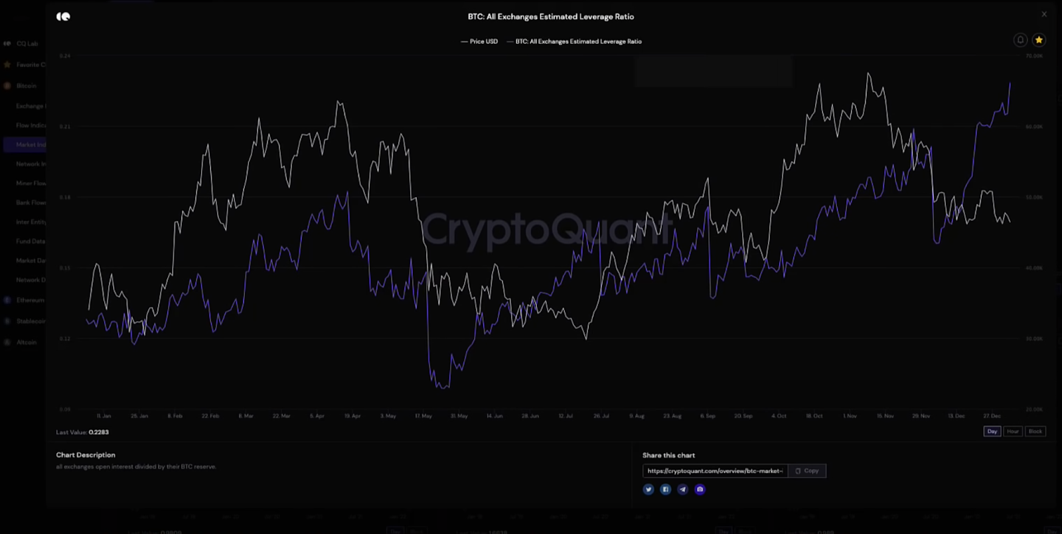Image resolution: width=1062 pixels, height=534 pixels.
Task: Open Inter Entity Flows sidebar item
Action: click(x=31, y=222)
